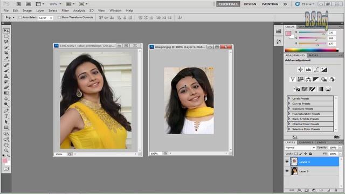Image resolution: width=345 pixels, height=194 pixels.
Task: Select the Move tool
Action: tap(6, 31)
